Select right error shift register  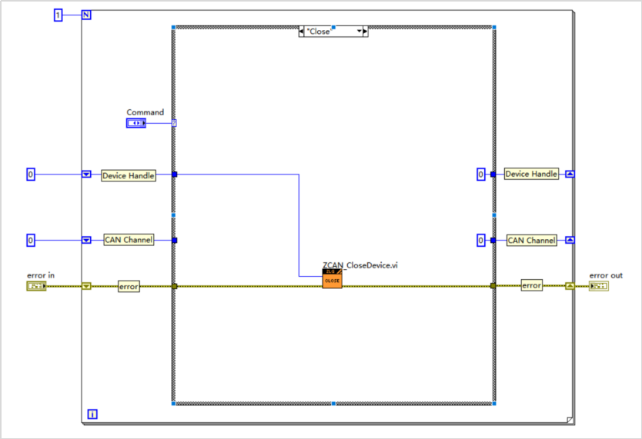570,286
